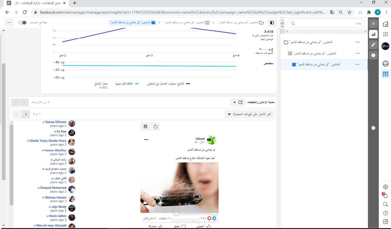The image size is (391, 229).
Task: Expand pane with the white circle arrow
Action: pos(373,128)
